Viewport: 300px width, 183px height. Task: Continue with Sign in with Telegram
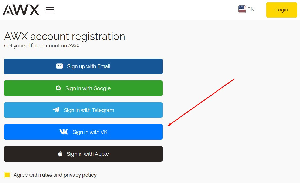[x=89, y=110]
